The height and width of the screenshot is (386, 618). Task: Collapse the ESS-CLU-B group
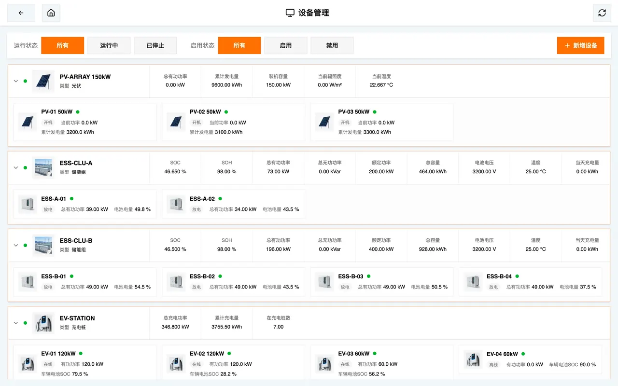click(x=16, y=245)
